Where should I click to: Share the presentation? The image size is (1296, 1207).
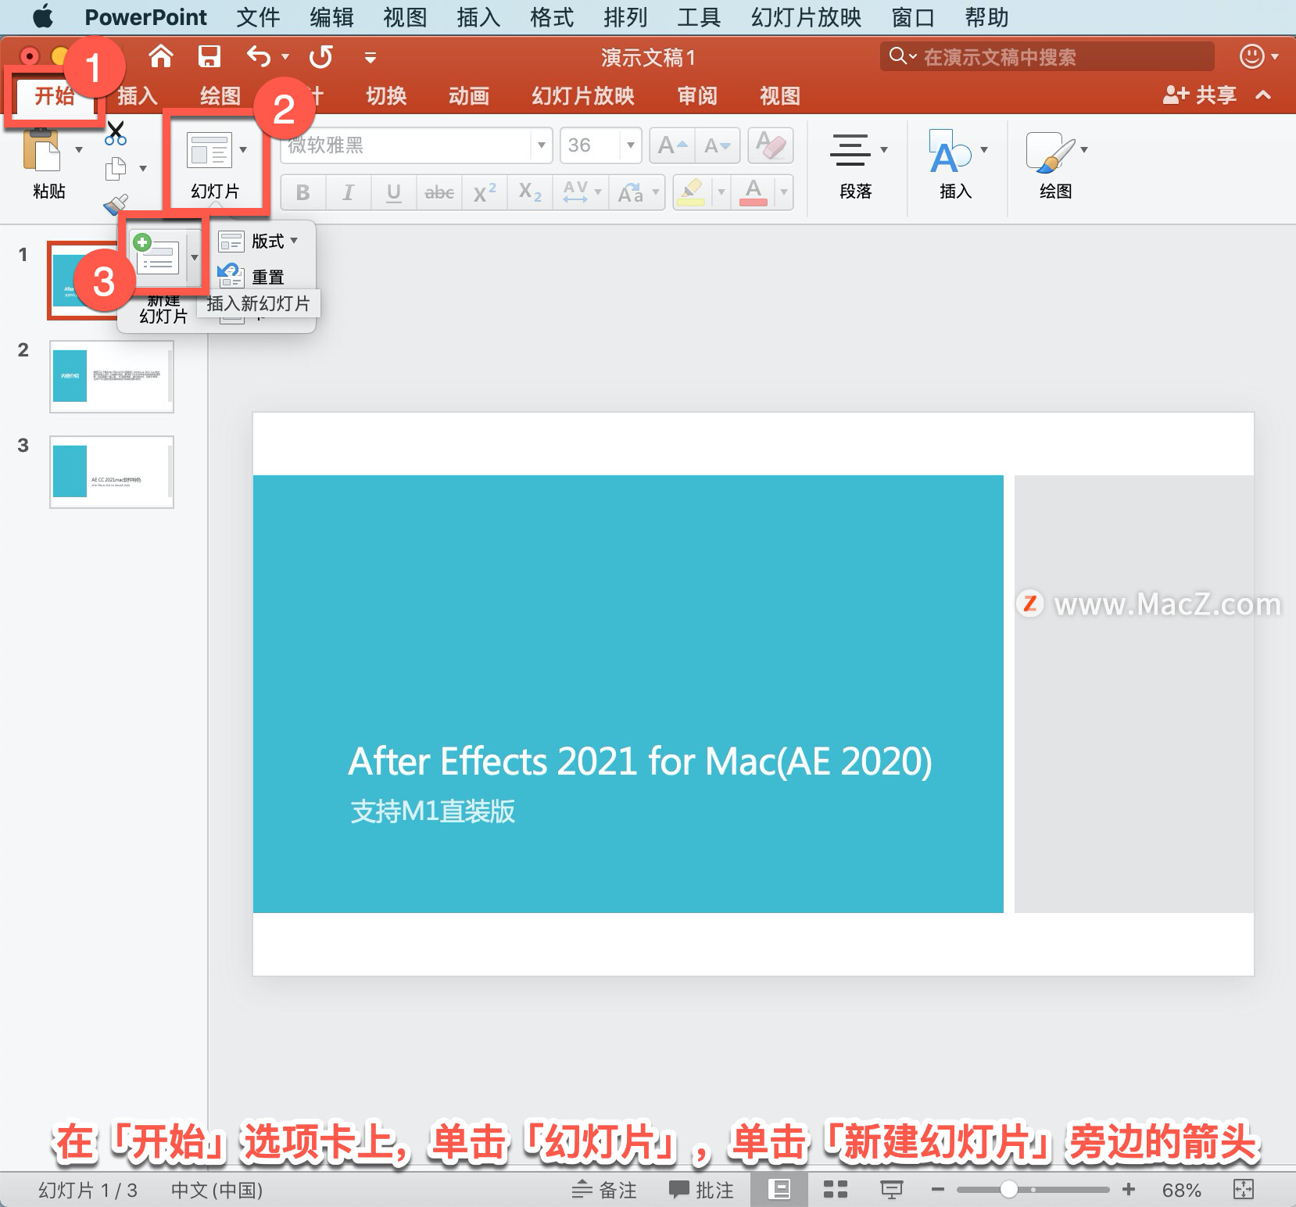[1199, 95]
